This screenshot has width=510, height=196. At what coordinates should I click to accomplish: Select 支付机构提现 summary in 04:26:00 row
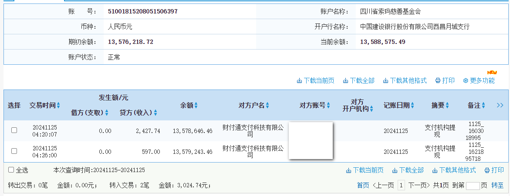440,152
